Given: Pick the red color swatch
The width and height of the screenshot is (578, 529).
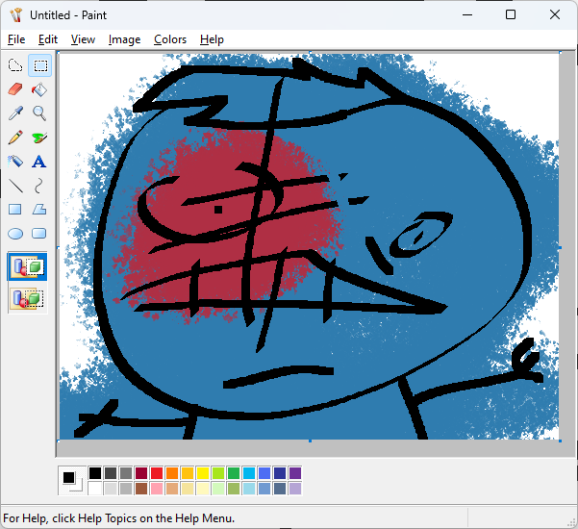Looking at the screenshot, I should [157, 473].
